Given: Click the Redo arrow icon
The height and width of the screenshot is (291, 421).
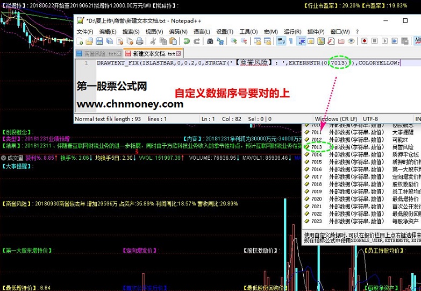Looking at the screenshot, I should (197, 41).
